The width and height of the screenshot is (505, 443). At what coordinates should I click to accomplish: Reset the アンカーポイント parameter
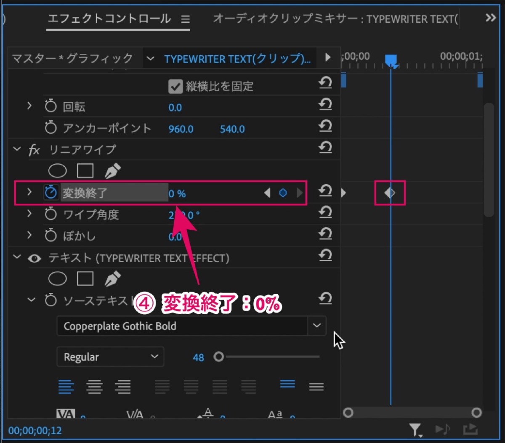pyautogui.click(x=325, y=125)
